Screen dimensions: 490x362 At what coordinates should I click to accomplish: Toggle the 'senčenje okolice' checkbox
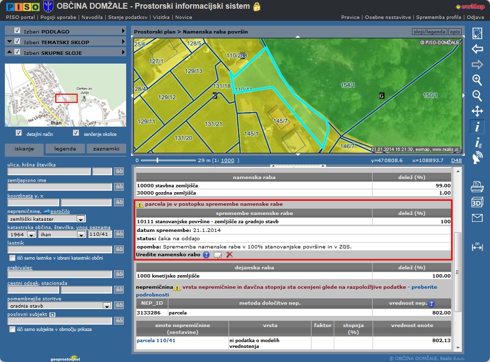[x=76, y=133]
